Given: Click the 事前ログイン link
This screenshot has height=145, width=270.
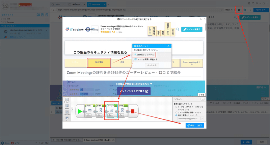Looking at the screenshot, I should pyautogui.click(x=230, y=10).
